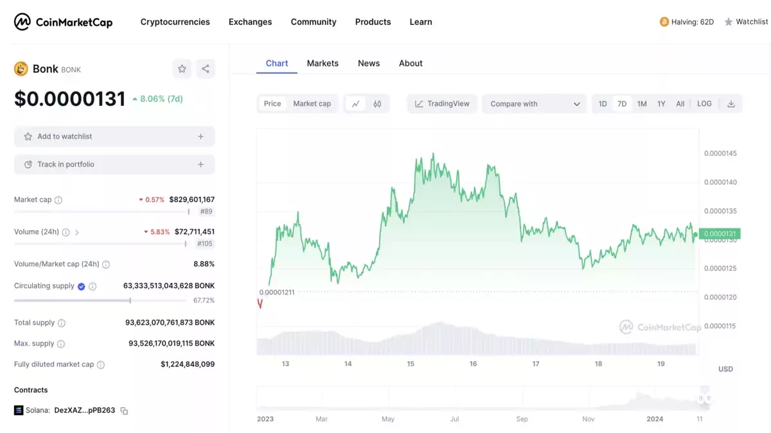The width and height of the screenshot is (771, 433).
Task: Open Community menu
Action: coord(314,22)
